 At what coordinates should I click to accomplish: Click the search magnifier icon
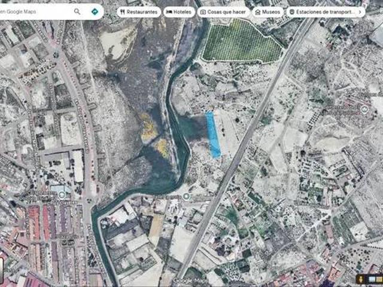coord(77,11)
